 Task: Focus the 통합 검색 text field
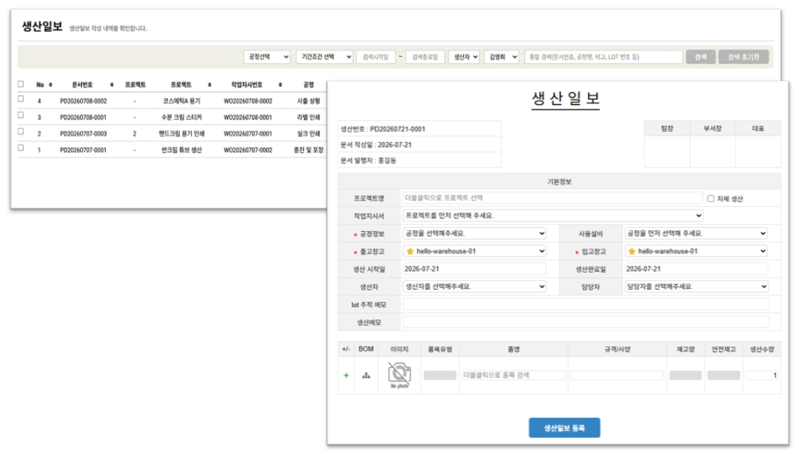tap(603, 57)
